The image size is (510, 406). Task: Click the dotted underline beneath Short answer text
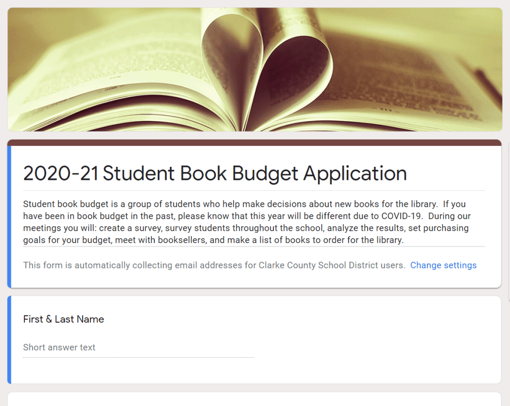(138, 357)
